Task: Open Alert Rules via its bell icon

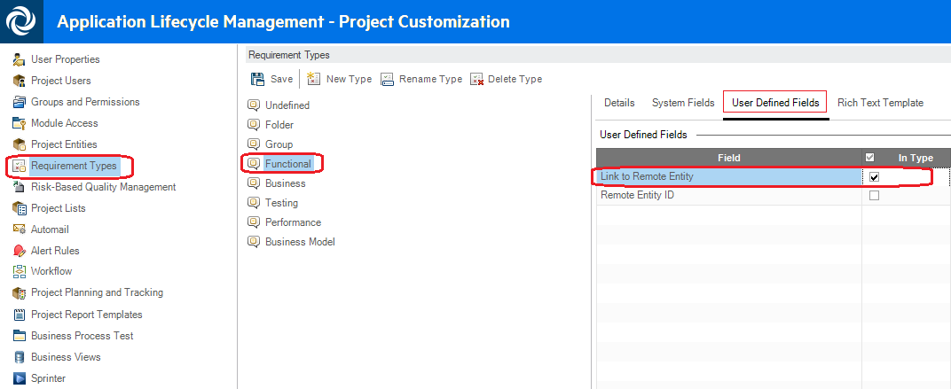Action: click(x=20, y=251)
